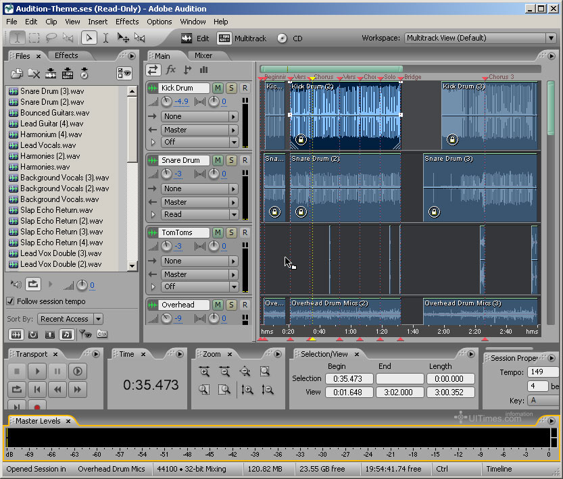
Task: Solo the Overhead track
Action: click(231, 305)
